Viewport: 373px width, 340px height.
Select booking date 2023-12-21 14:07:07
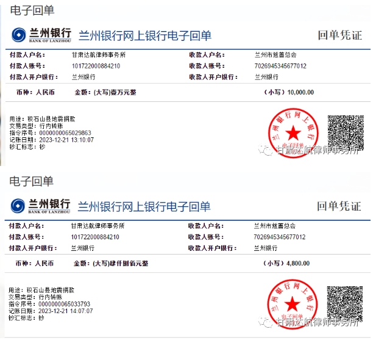65,311
